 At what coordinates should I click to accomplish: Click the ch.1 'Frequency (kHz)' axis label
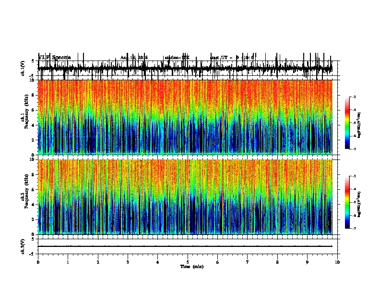coord(27,111)
